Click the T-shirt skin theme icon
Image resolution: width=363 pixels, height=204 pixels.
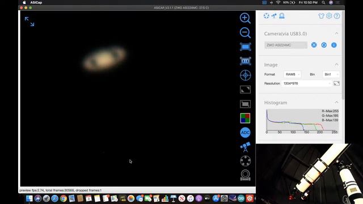pyautogui.click(x=321, y=16)
